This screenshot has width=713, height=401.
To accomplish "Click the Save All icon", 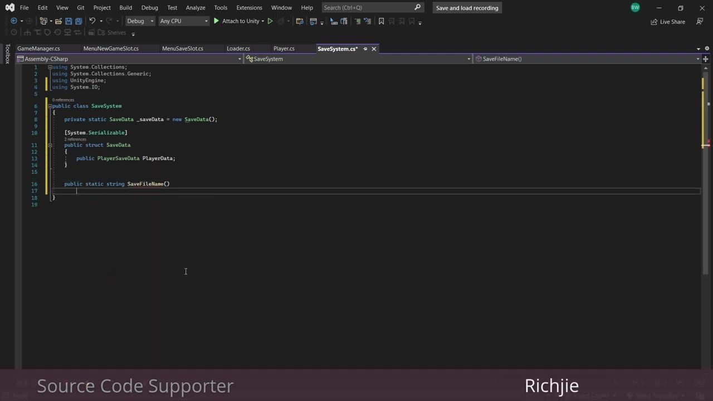I will pos(79,21).
